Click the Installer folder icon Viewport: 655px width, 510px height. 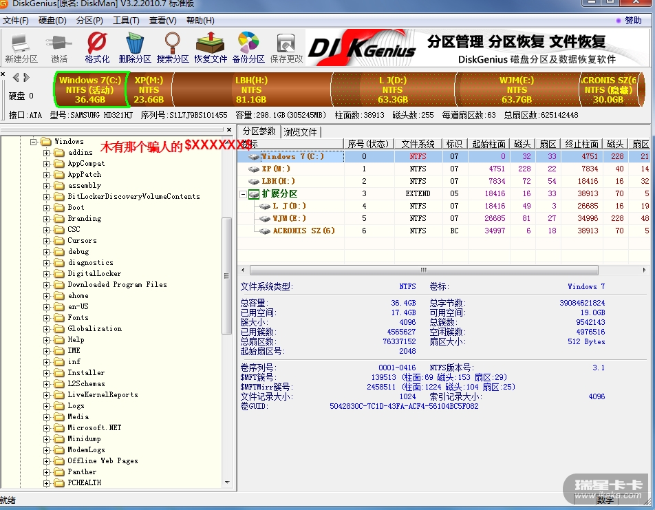[60, 373]
